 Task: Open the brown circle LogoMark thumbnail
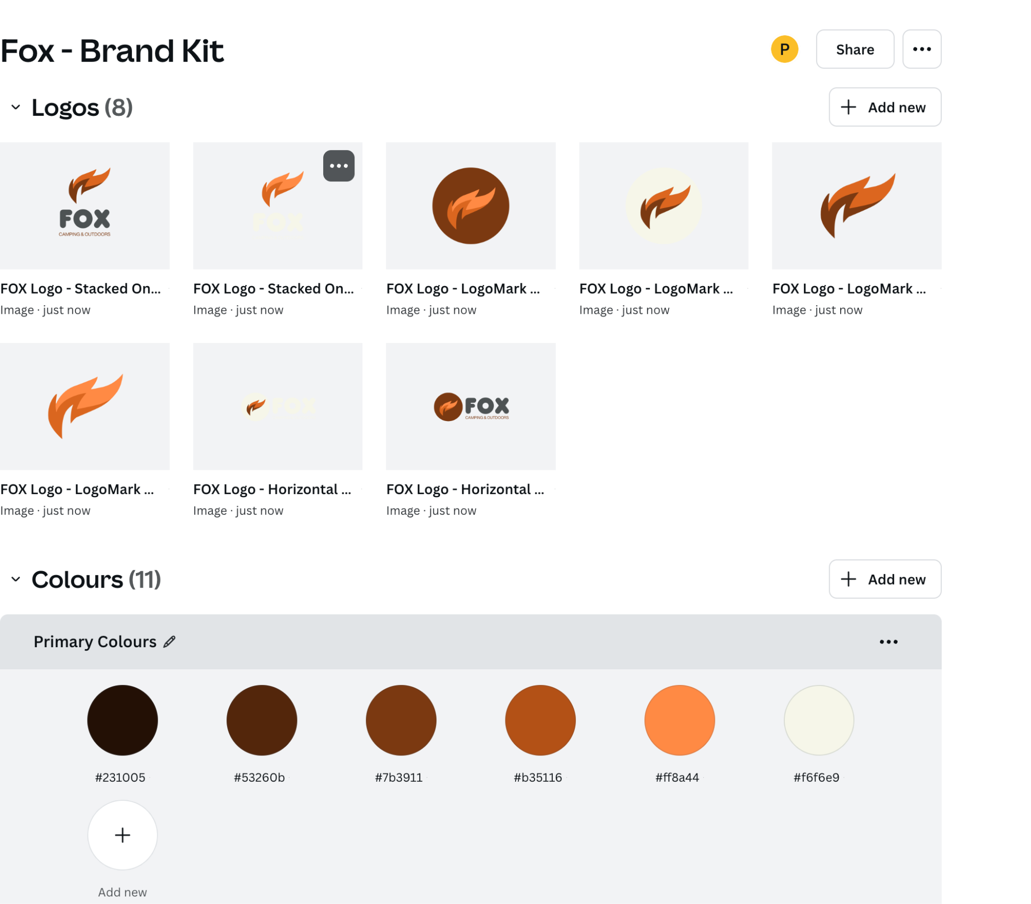click(470, 205)
